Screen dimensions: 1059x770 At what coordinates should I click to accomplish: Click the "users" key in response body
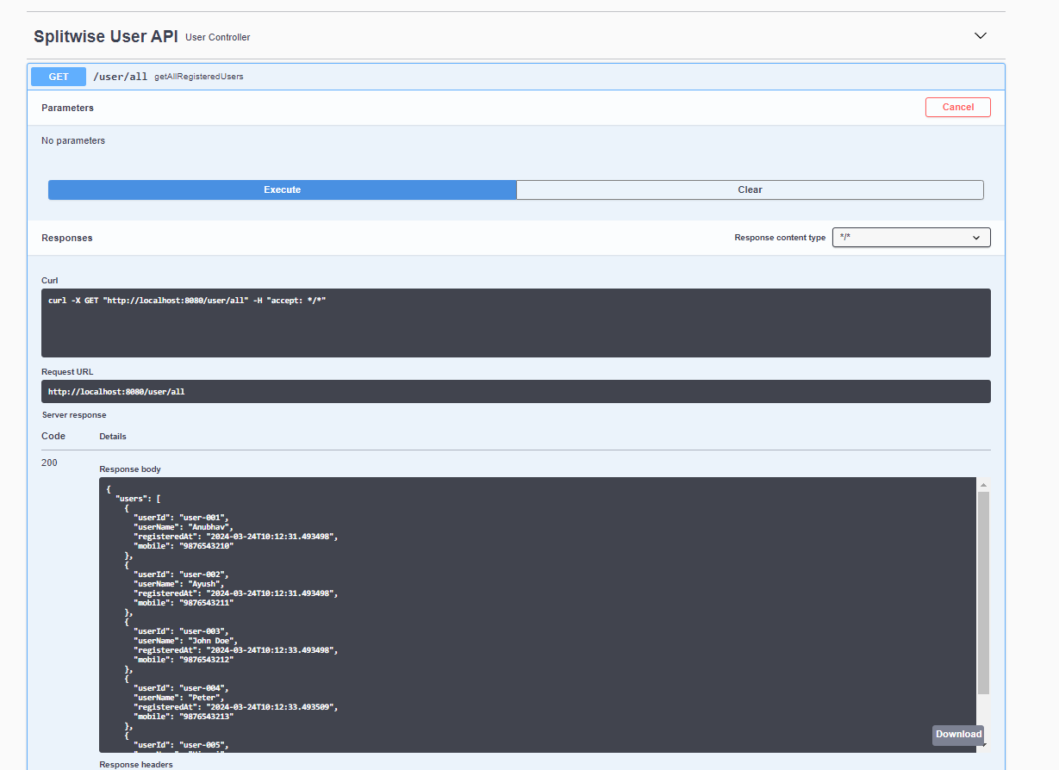click(131, 499)
